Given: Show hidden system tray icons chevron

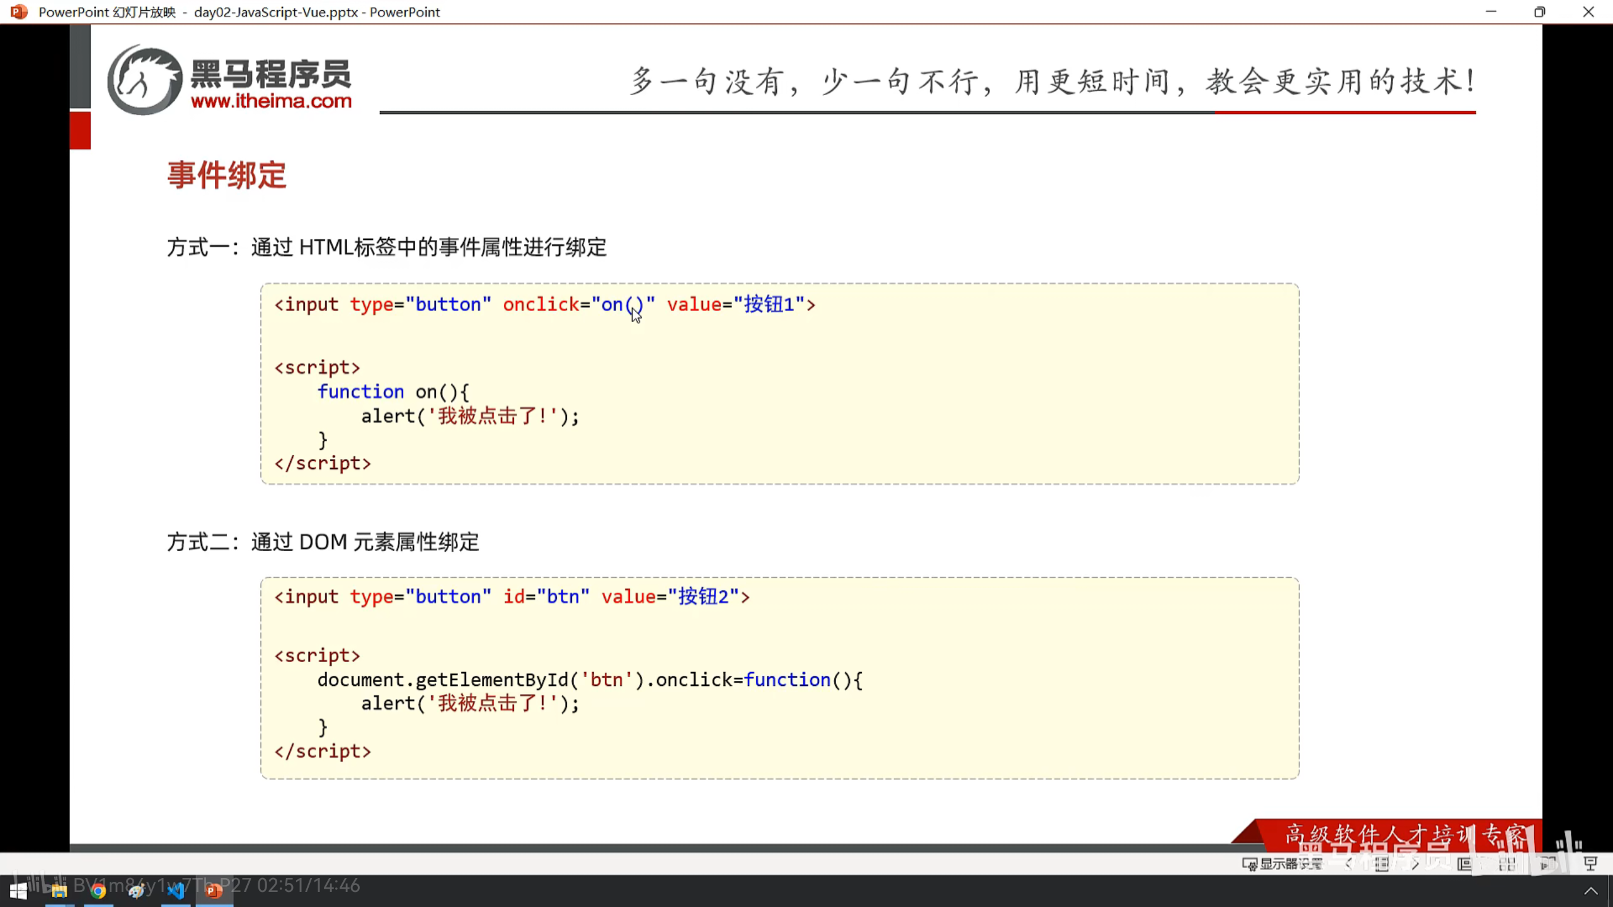Looking at the screenshot, I should coord(1590,891).
